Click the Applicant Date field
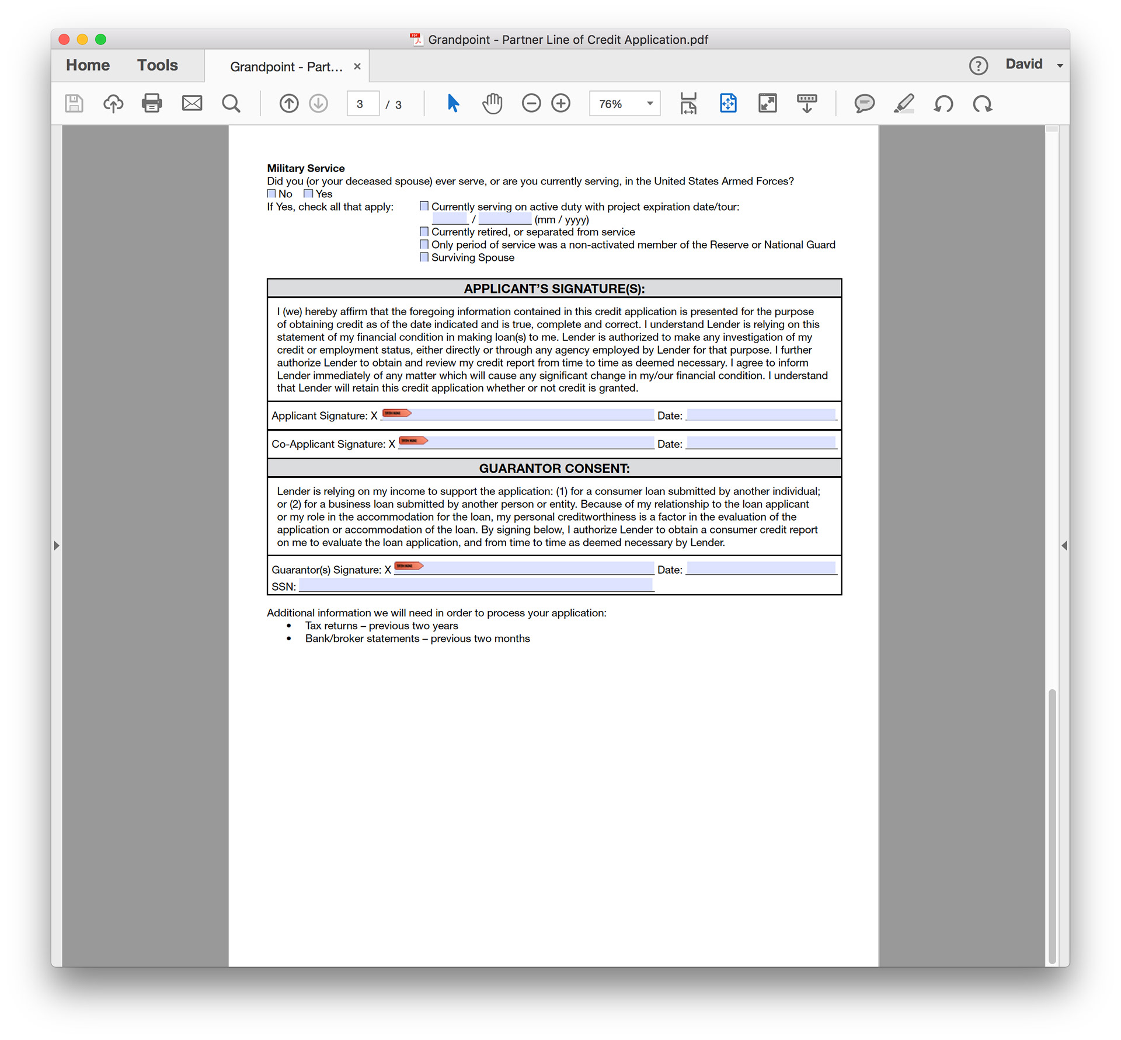 pyautogui.click(x=761, y=414)
